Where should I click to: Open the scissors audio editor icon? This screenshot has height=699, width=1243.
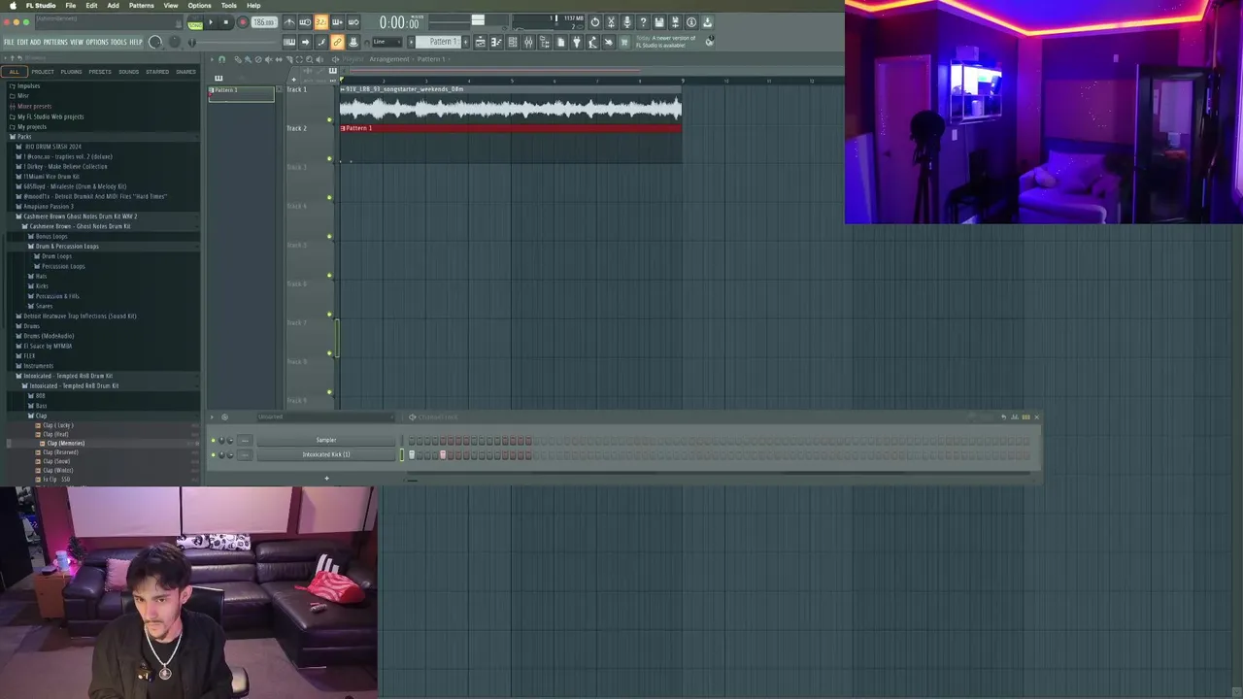pyautogui.click(x=611, y=22)
